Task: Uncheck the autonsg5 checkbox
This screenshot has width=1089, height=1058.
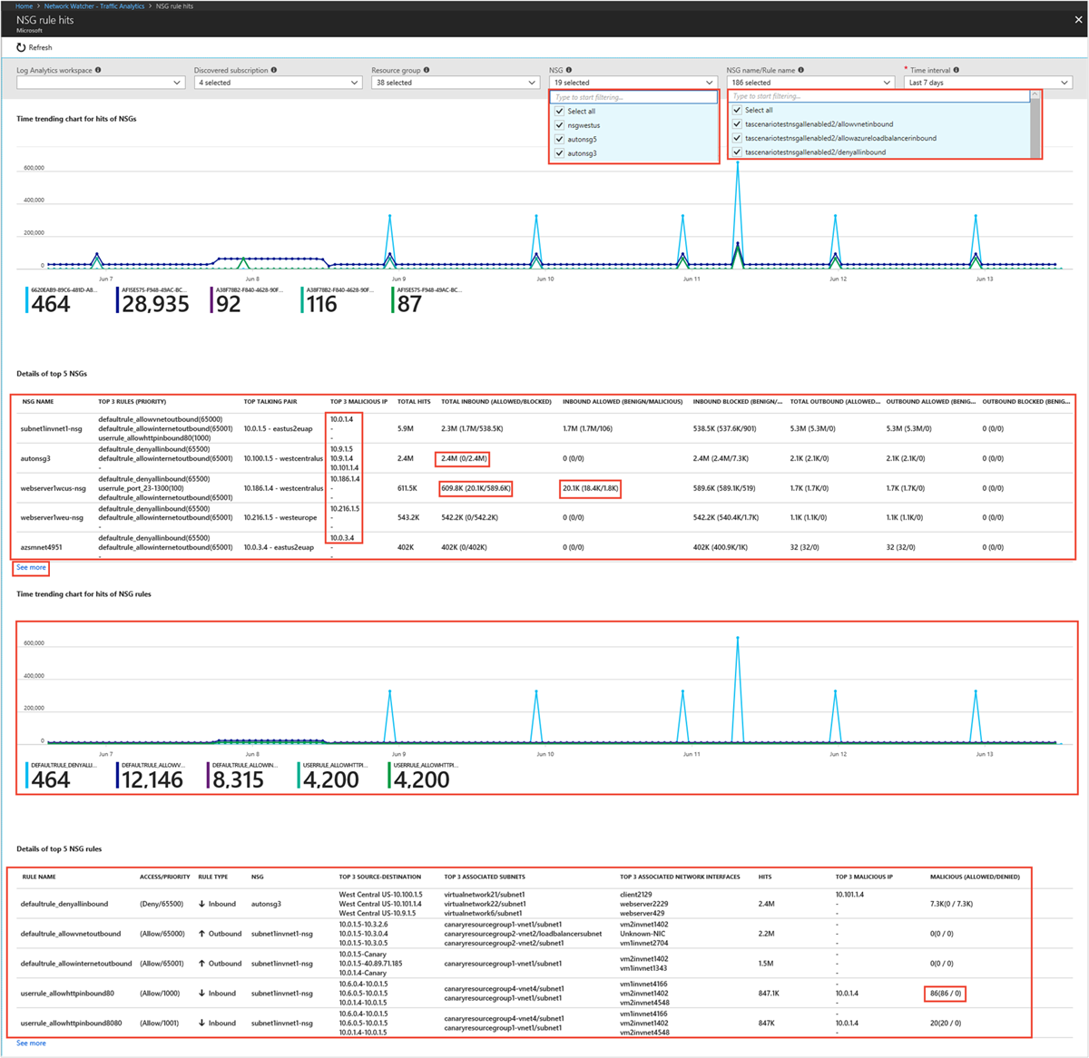Action: point(559,140)
